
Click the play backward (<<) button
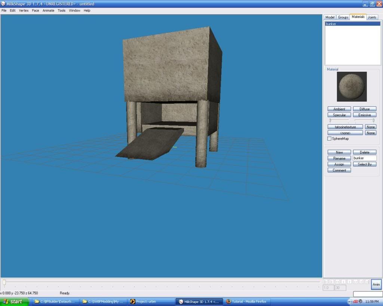(x=338, y=282)
